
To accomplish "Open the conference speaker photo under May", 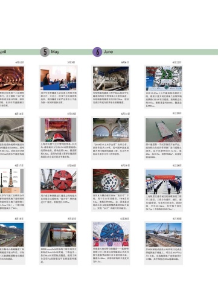I will (59, 79).
